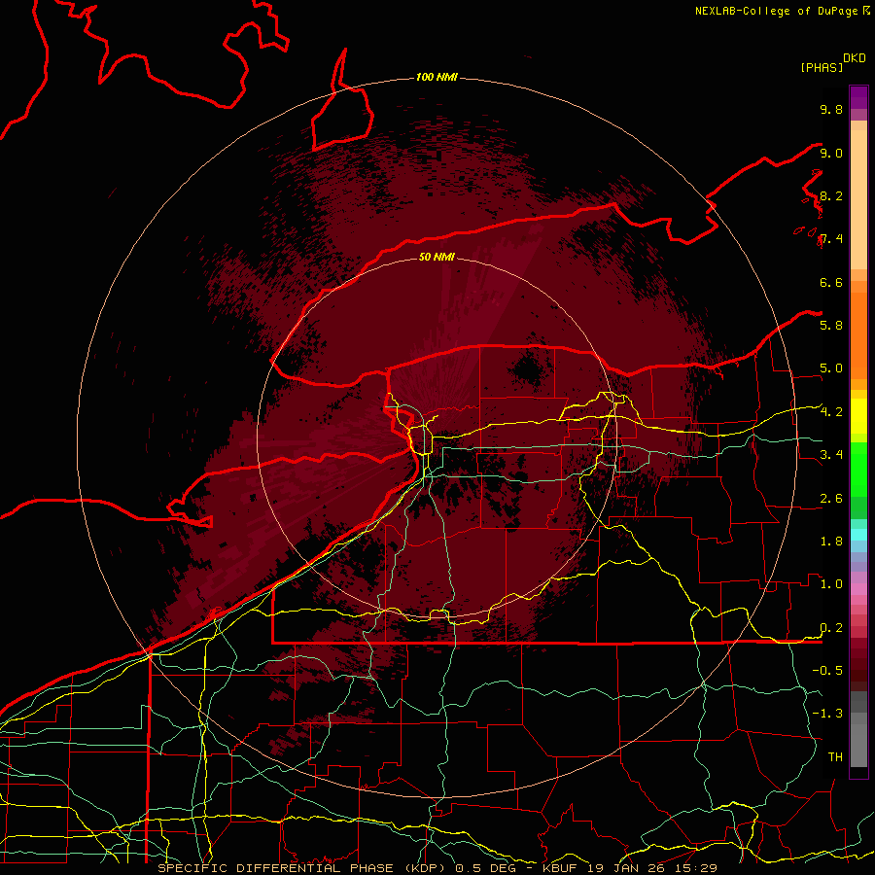This screenshot has height=875, width=875.
Task: Click the (KDP) product abbreviation in caption
Action: pos(427,868)
